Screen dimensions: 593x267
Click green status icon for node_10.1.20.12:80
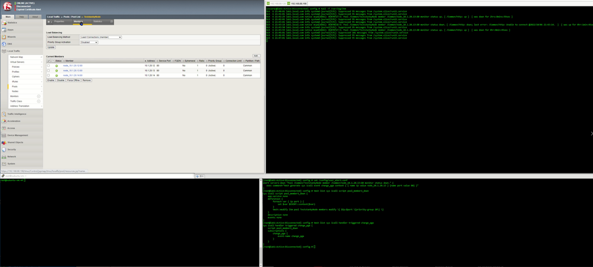pyautogui.click(x=57, y=66)
